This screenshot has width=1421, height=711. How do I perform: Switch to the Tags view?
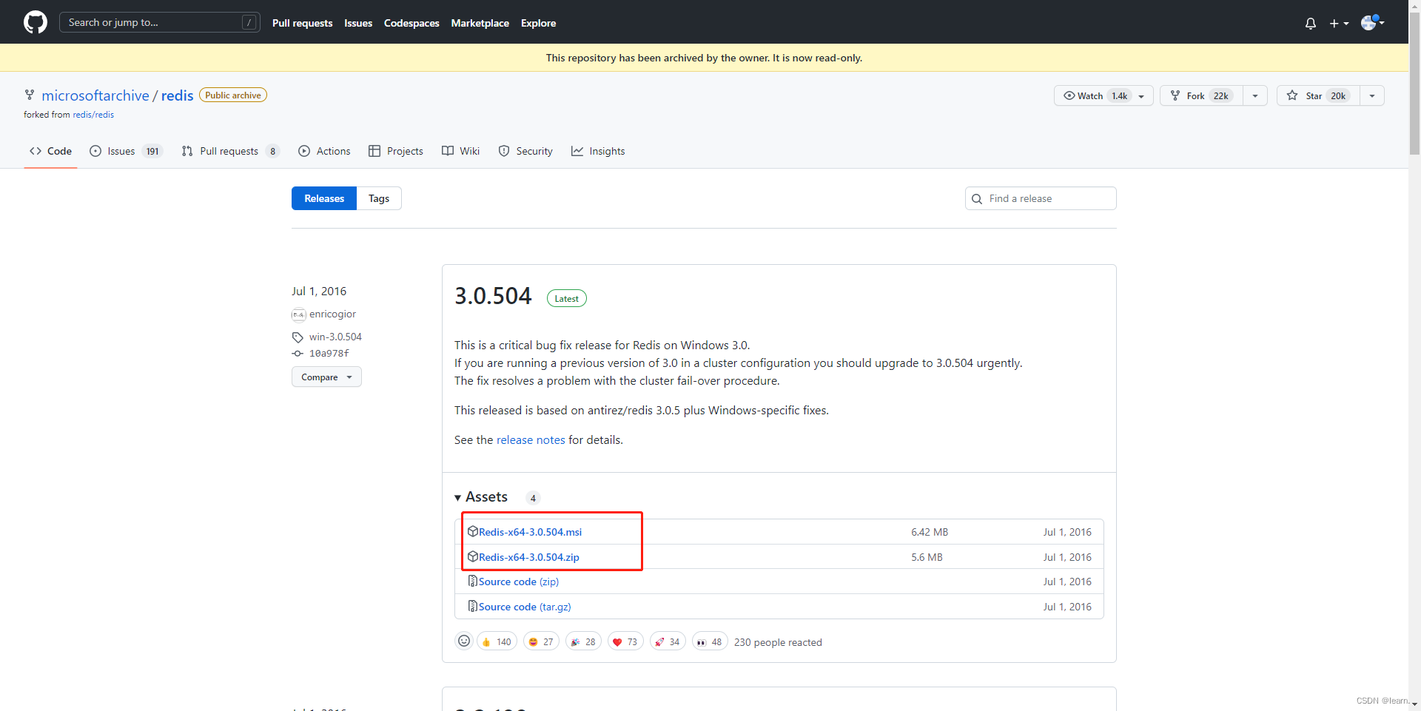tap(378, 198)
